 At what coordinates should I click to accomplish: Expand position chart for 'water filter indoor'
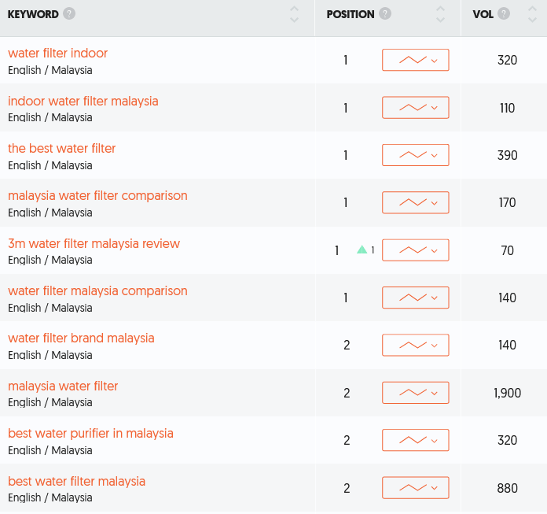pos(416,60)
